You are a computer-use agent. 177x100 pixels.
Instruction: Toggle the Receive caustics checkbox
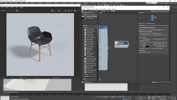coord(153,35)
